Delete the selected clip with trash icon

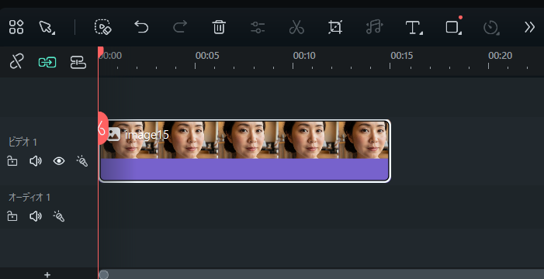click(x=219, y=27)
